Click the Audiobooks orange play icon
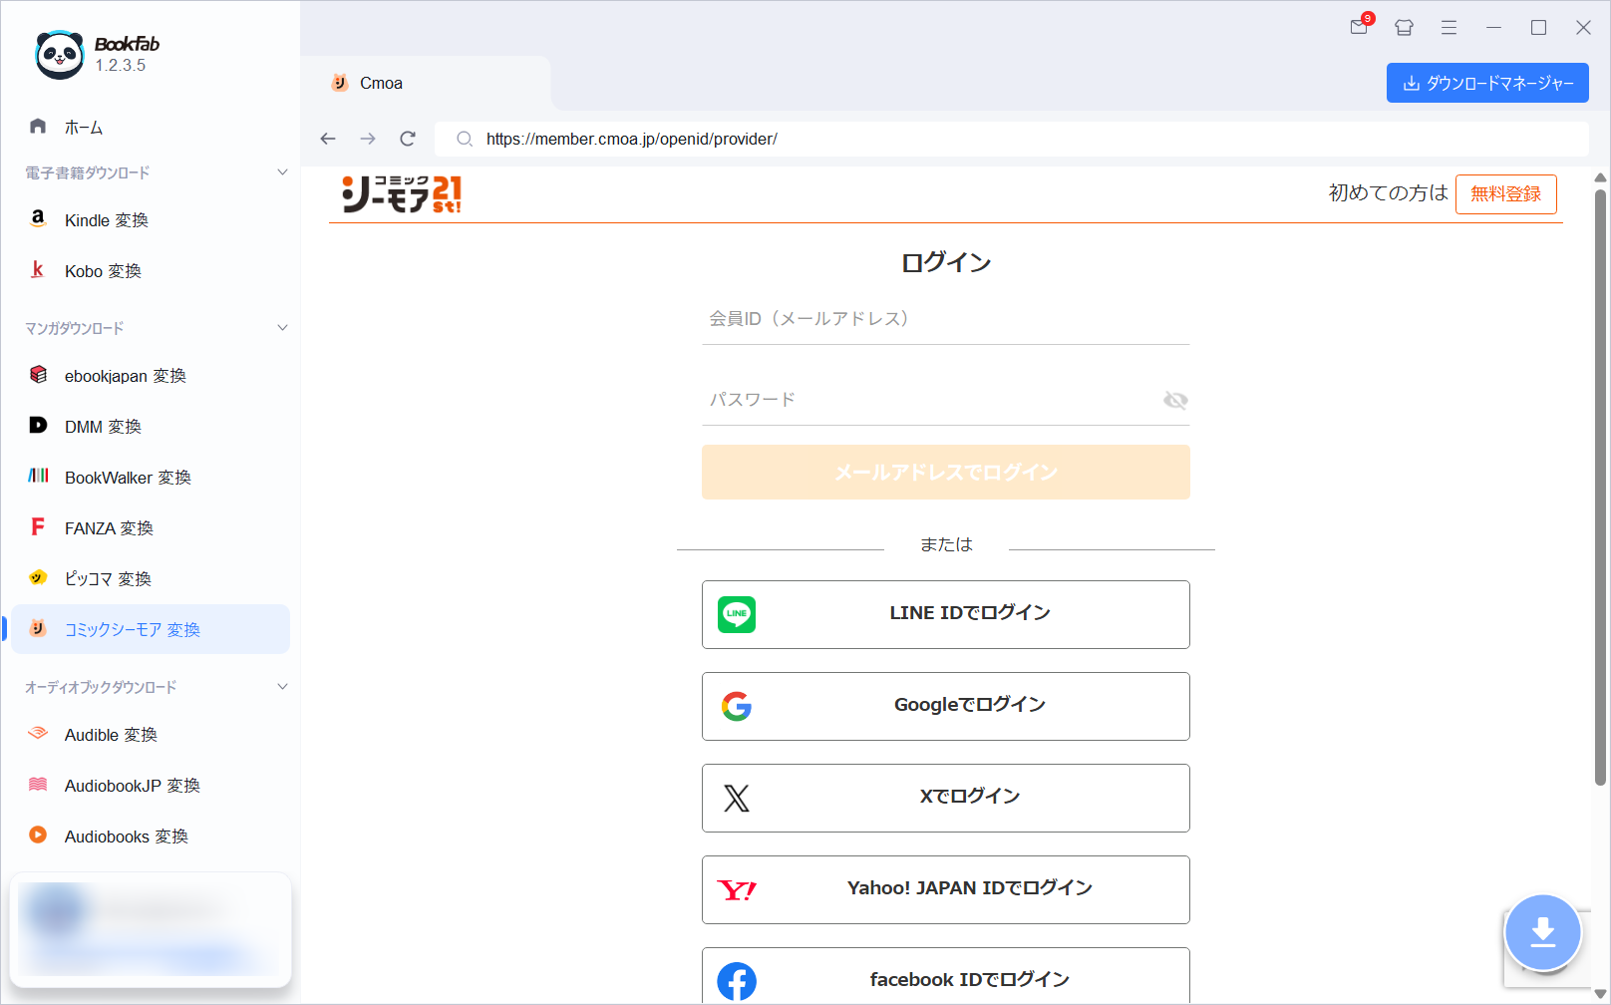The height and width of the screenshot is (1005, 1611). coord(38,835)
